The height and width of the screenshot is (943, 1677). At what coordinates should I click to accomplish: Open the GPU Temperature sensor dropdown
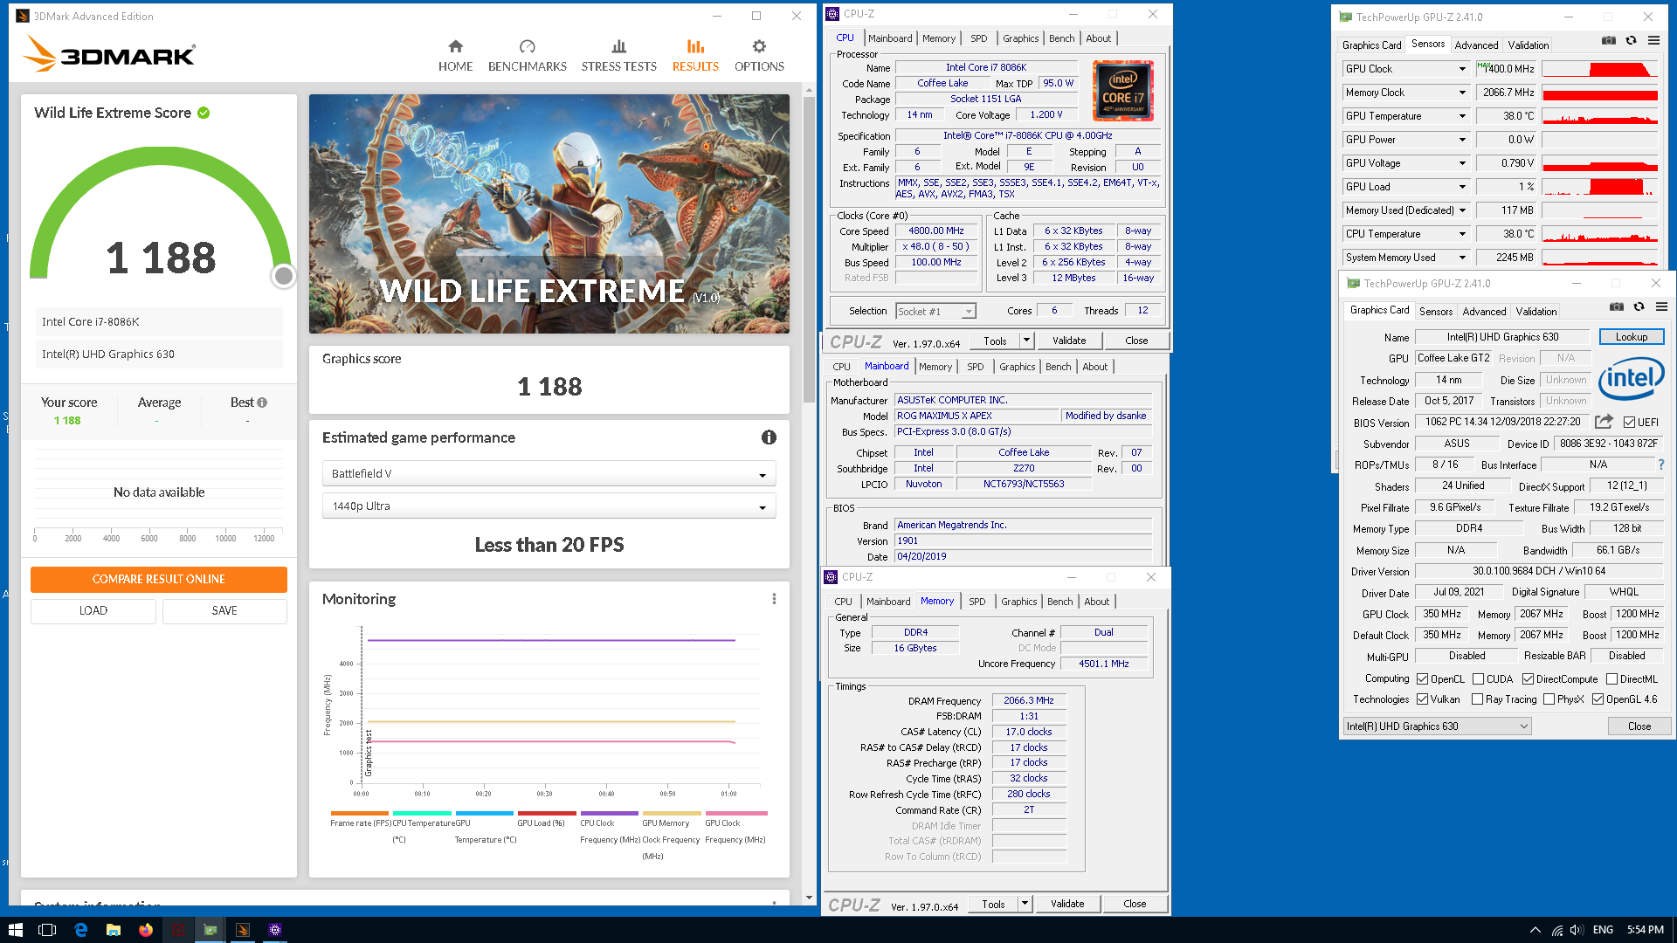click(1462, 116)
